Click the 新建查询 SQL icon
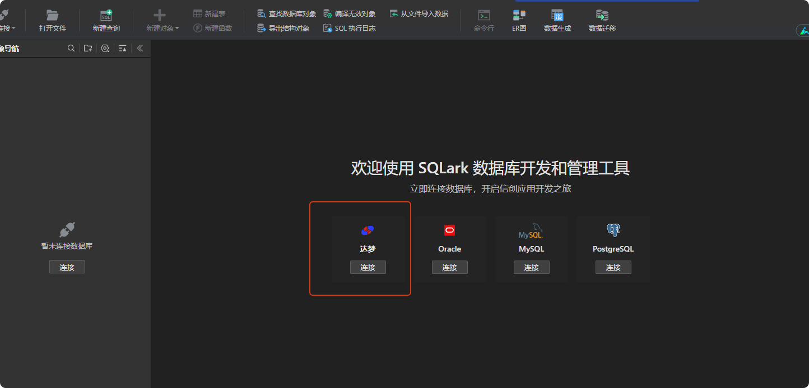 pos(106,16)
